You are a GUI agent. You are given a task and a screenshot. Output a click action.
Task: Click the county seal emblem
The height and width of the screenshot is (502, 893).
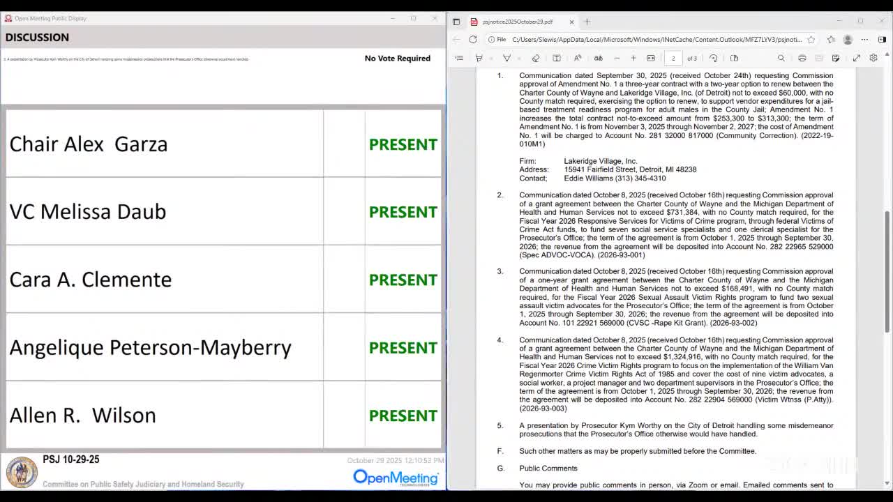22,473
